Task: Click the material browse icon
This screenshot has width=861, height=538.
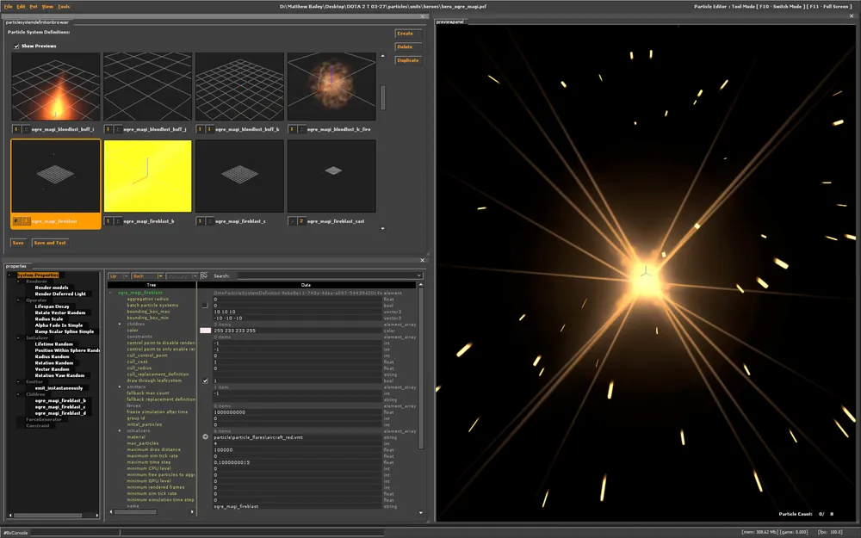Action: (205, 437)
